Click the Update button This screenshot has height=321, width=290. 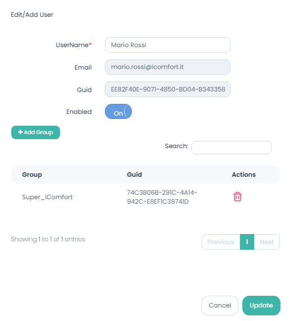(261, 305)
